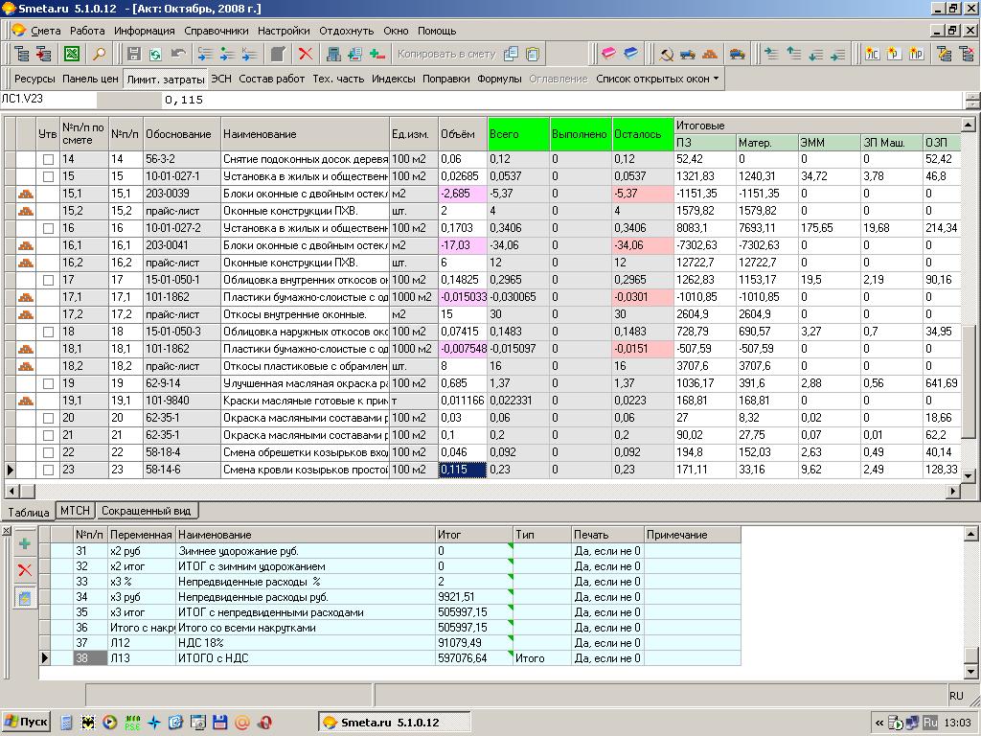
Task: Click the blue truck machinery icon
Action: click(688, 54)
